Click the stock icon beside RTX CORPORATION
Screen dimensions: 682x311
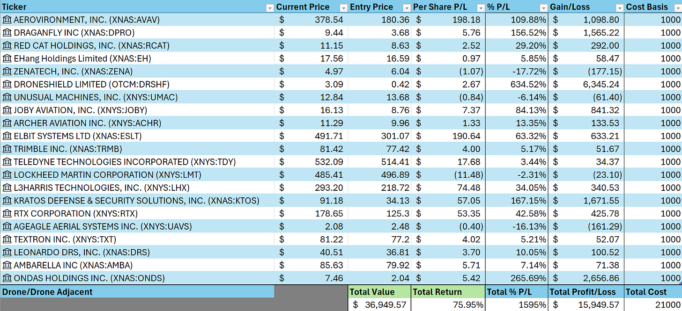[x=7, y=214]
